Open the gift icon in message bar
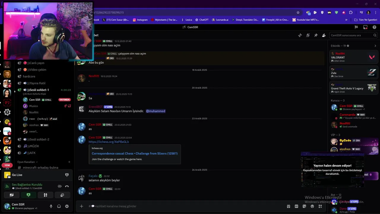Viewport: 380px width, 214px height. tap(288, 206)
